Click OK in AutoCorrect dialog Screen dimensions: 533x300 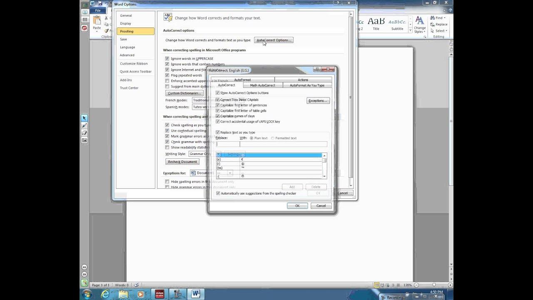[297, 206]
